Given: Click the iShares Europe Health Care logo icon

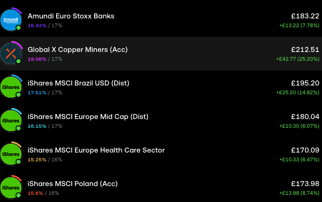Looking at the screenshot, I should [x=11, y=154].
